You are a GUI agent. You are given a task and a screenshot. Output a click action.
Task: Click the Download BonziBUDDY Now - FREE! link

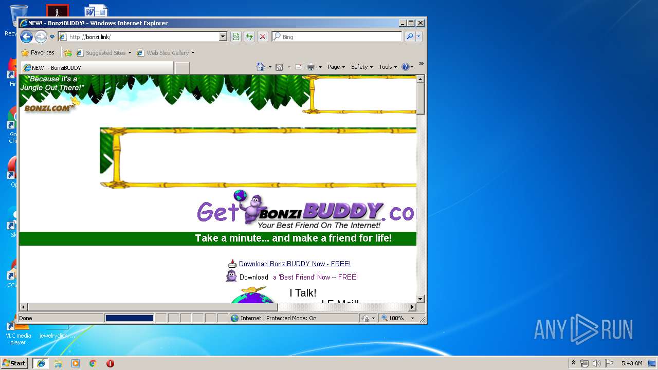point(295,264)
